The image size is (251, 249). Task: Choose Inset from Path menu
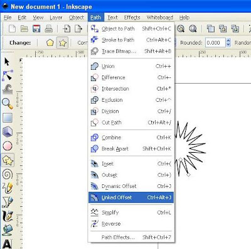point(131,163)
